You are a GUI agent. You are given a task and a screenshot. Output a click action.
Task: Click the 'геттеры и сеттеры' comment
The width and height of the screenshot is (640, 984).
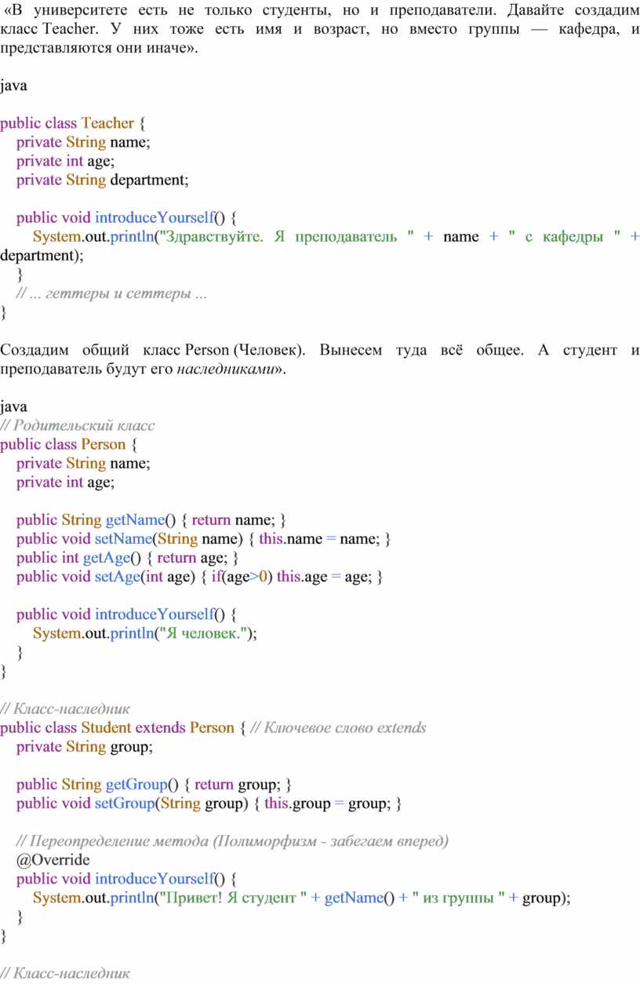click(112, 293)
